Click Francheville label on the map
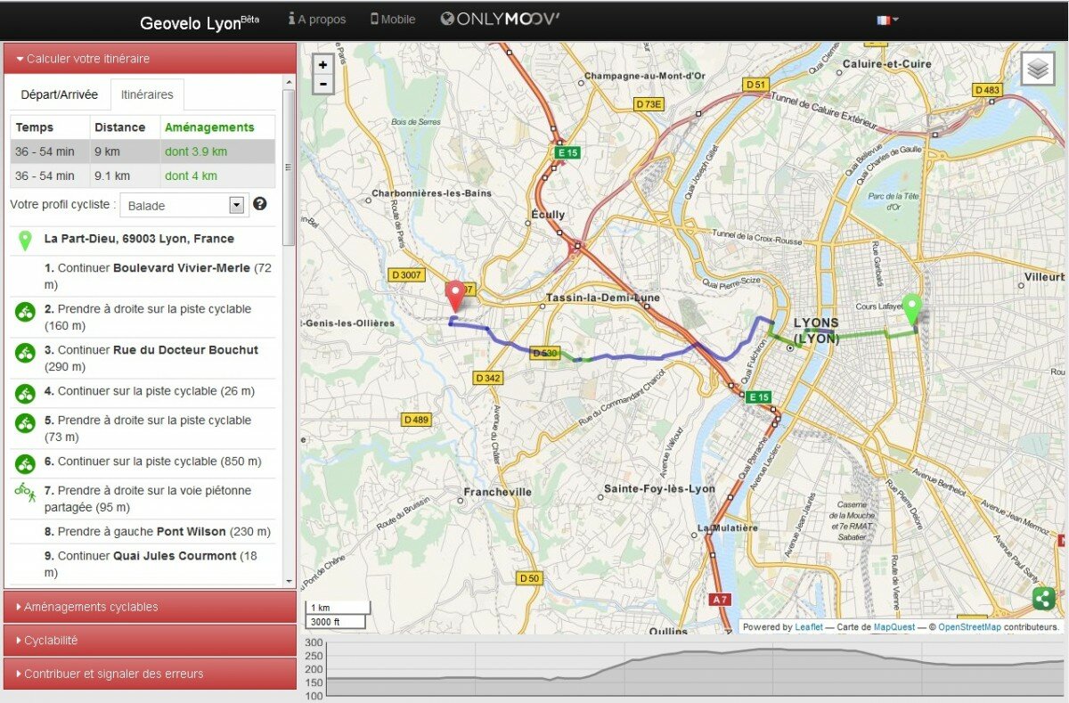The height and width of the screenshot is (703, 1069). click(498, 492)
